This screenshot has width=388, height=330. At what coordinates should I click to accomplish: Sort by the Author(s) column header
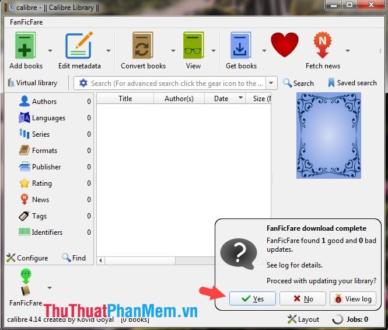[179, 99]
